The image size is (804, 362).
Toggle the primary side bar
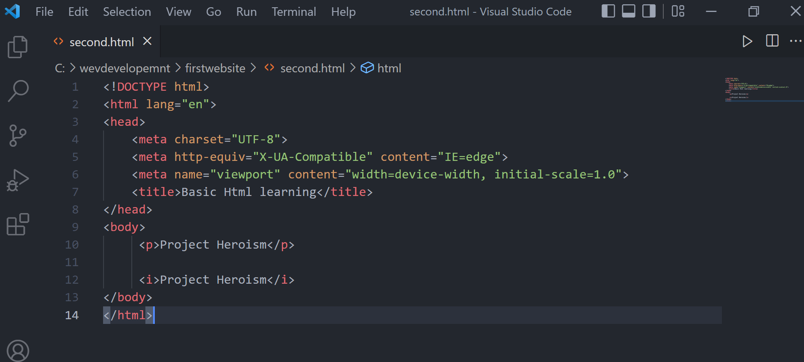coord(608,11)
